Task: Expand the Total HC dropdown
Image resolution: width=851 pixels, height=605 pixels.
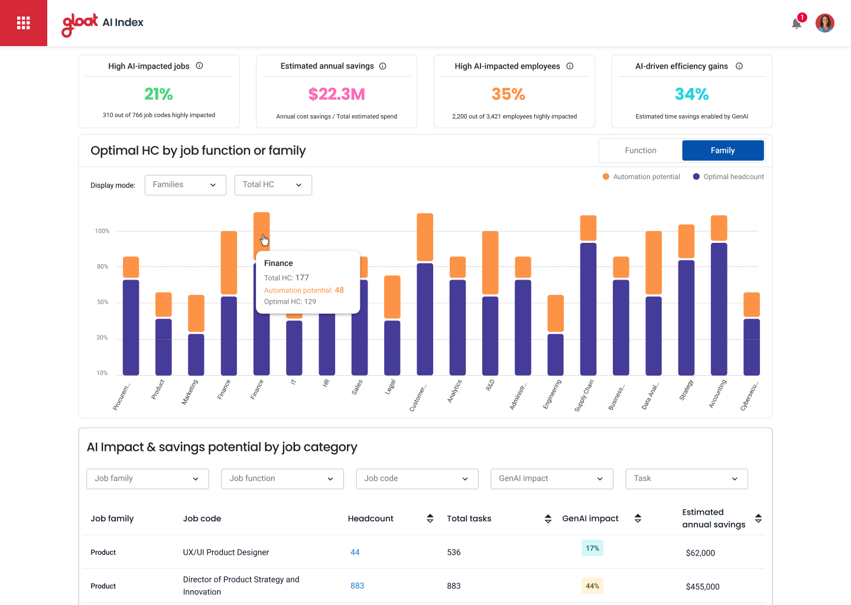Action: (x=273, y=185)
